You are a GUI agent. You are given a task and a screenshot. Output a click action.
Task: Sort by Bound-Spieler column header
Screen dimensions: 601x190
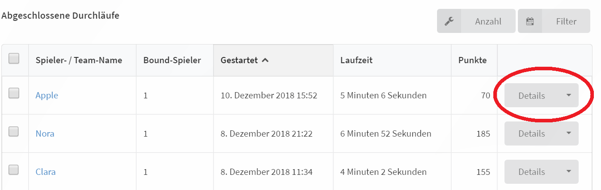click(x=172, y=60)
